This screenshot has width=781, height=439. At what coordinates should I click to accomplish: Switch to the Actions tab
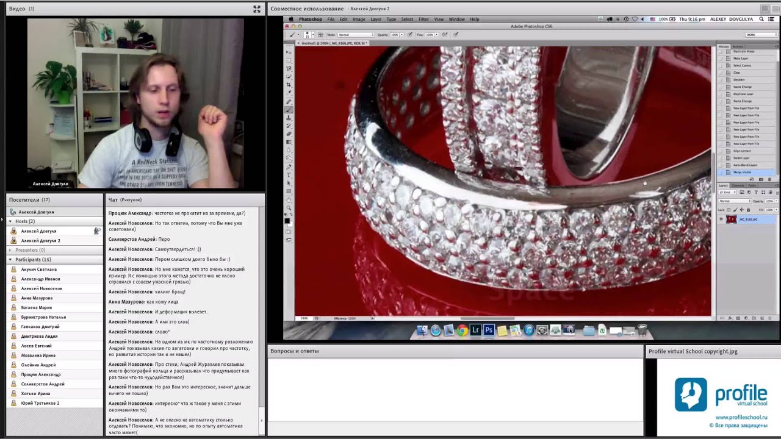[738, 46]
